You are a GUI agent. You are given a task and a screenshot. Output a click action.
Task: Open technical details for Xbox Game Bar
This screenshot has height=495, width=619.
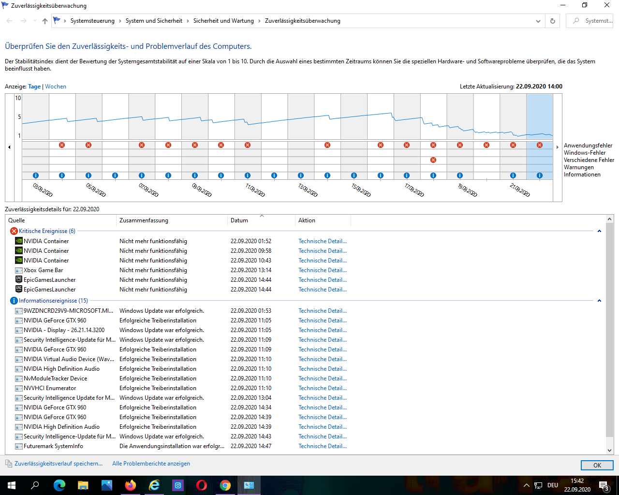click(323, 270)
